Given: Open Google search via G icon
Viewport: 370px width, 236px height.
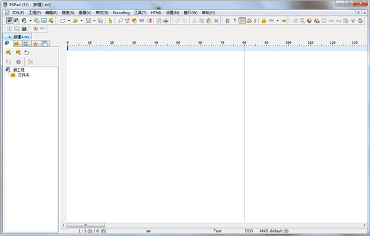Looking at the screenshot, I should pyautogui.click(x=360, y=21).
